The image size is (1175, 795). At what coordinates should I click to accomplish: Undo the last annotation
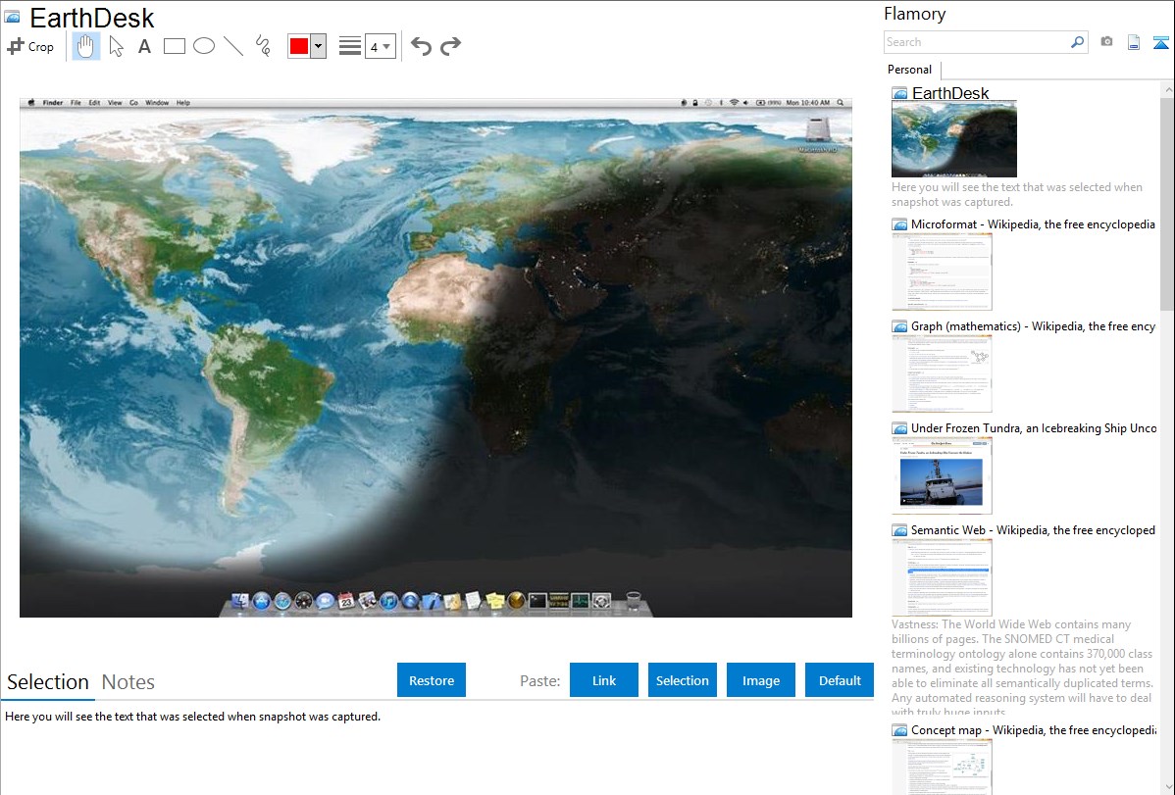421,46
